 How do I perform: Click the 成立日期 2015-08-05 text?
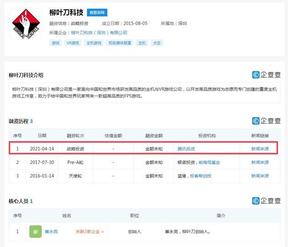(x=124, y=23)
